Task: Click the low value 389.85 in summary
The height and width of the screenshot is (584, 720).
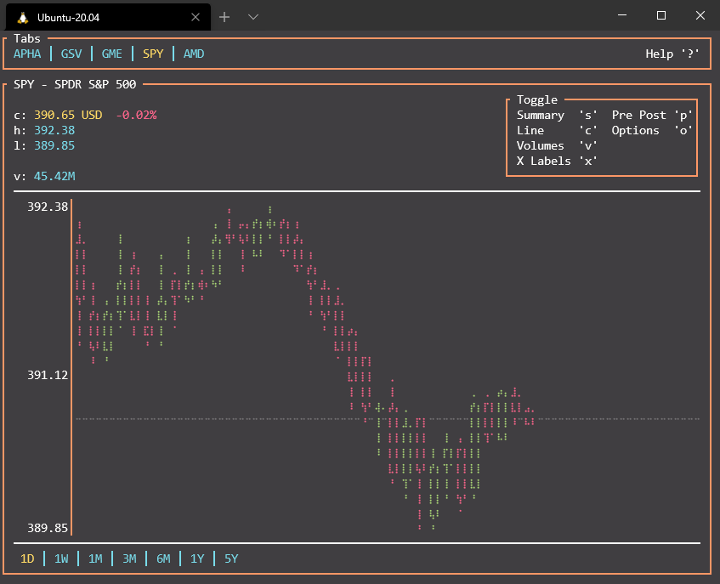Action: (54, 145)
